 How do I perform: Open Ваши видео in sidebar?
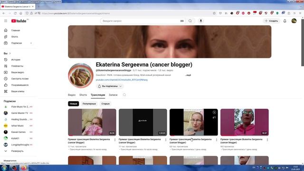(x=18, y=72)
